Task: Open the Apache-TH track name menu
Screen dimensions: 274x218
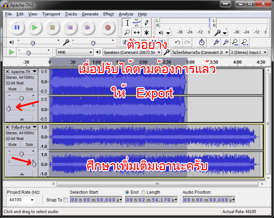Action: [x=24, y=72]
